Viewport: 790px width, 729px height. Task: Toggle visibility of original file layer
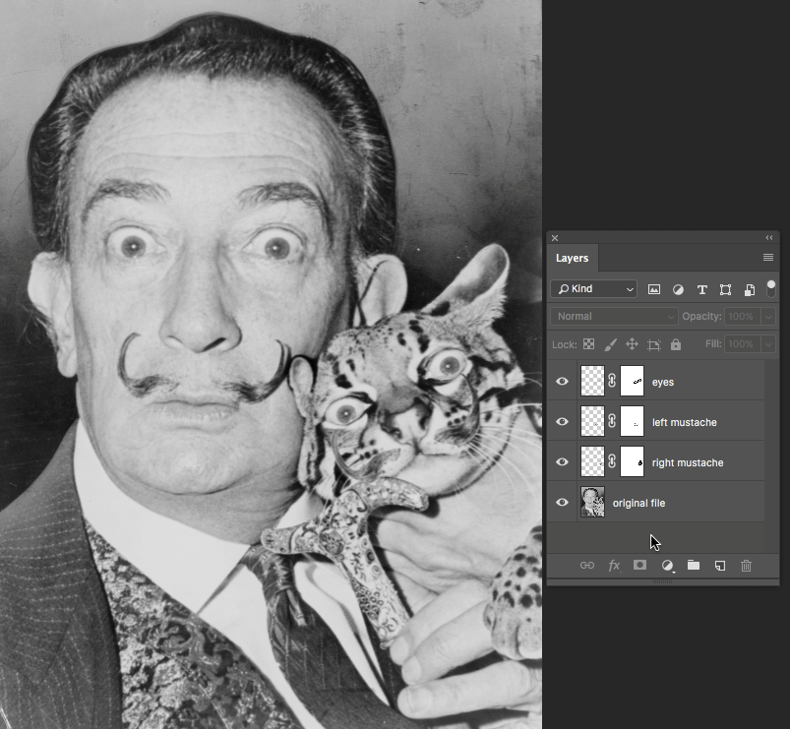coord(563,503)
